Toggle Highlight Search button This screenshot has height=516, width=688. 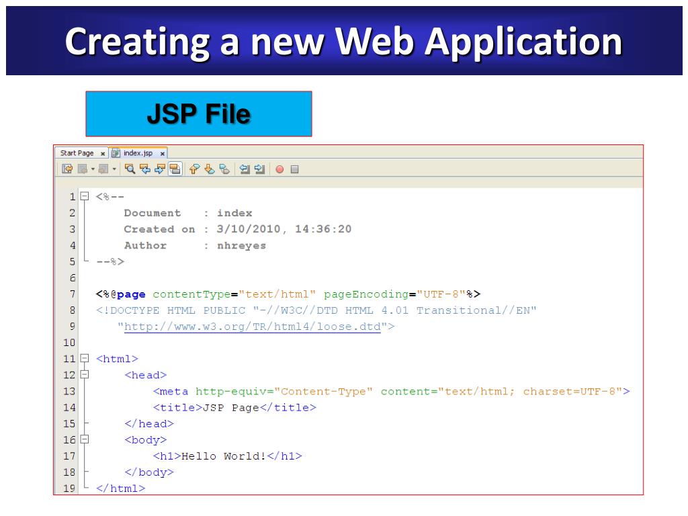(175, 169)
